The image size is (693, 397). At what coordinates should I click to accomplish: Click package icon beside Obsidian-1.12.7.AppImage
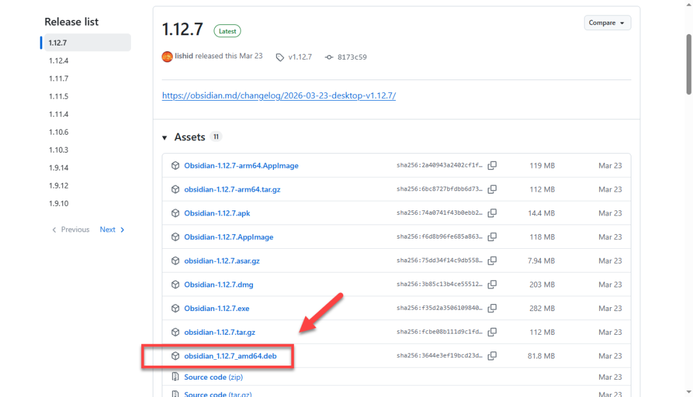click(175, 237)
